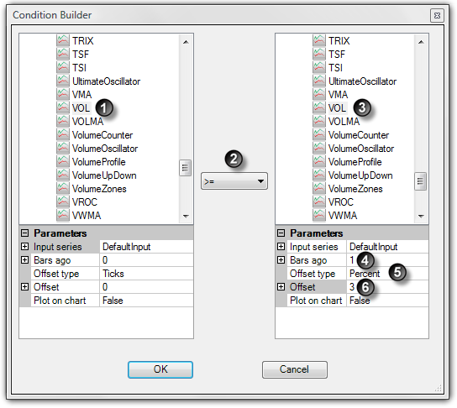Click the TSI icon in right list

pyautogui.click(x=319, y=67)
